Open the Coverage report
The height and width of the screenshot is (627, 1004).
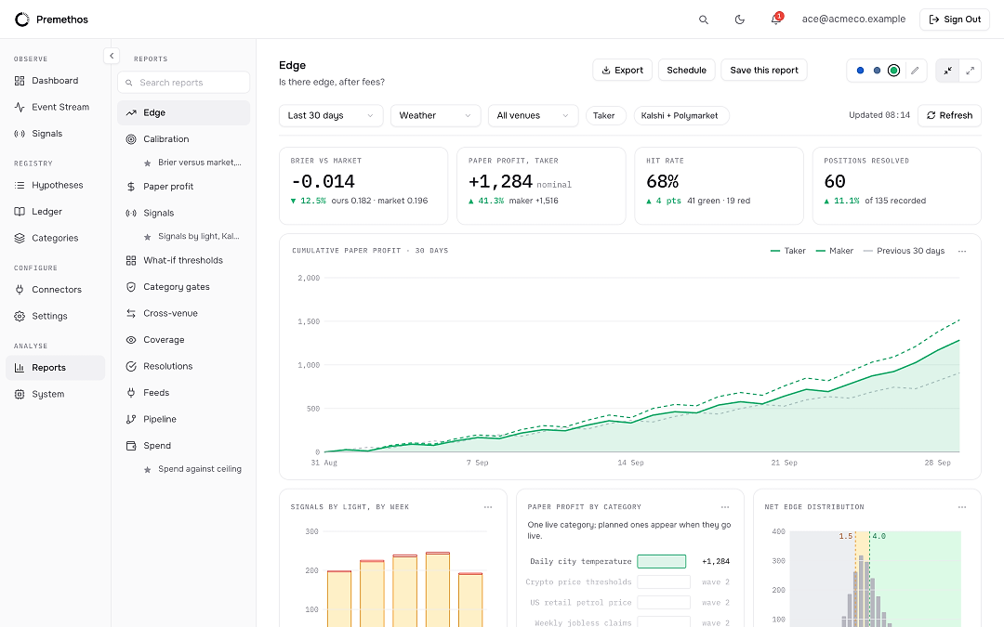tap(184, 340)
